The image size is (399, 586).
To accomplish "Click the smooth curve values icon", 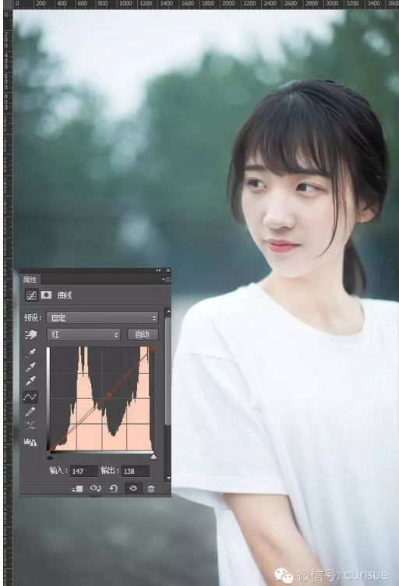I will coord(30,425).
